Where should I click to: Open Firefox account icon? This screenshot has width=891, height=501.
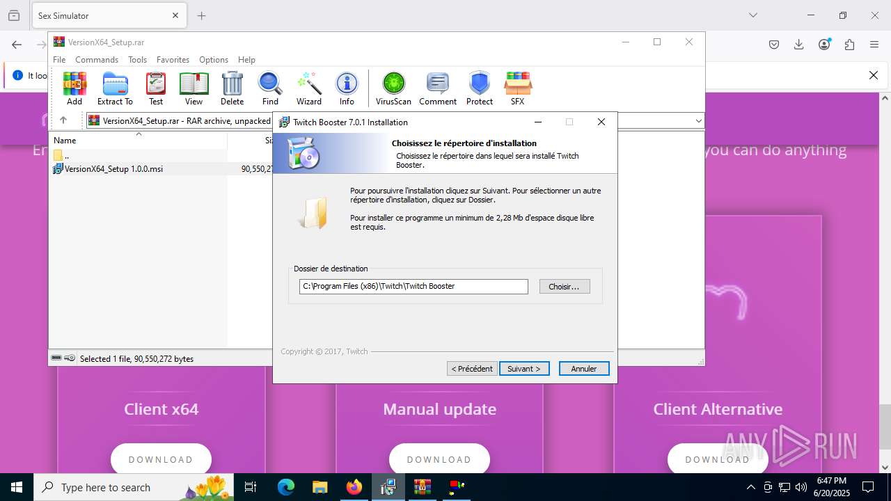tap(824, 45)
